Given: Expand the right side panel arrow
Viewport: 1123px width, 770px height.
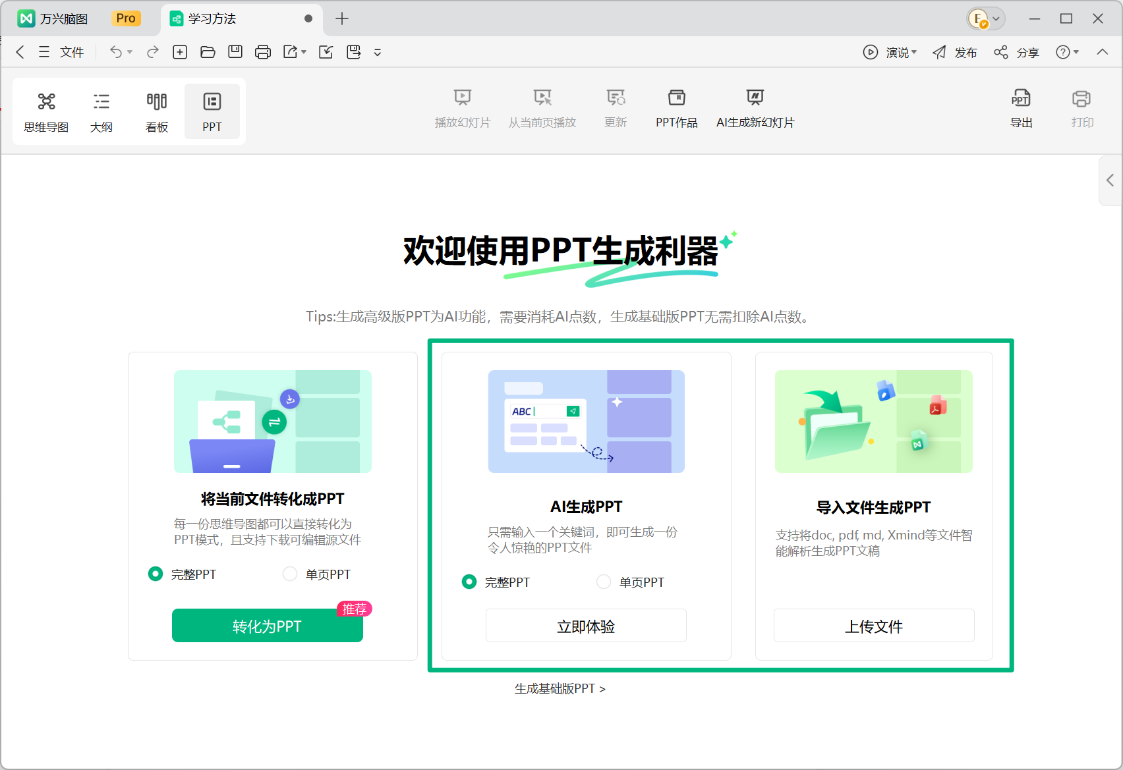Looking at the screenshot, I should (1110, 180).
